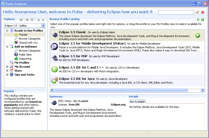209x138 pixels.
Task: Select Eclipse 3.5 IDE for C and C++ title
Action: (x=81, y=67)
